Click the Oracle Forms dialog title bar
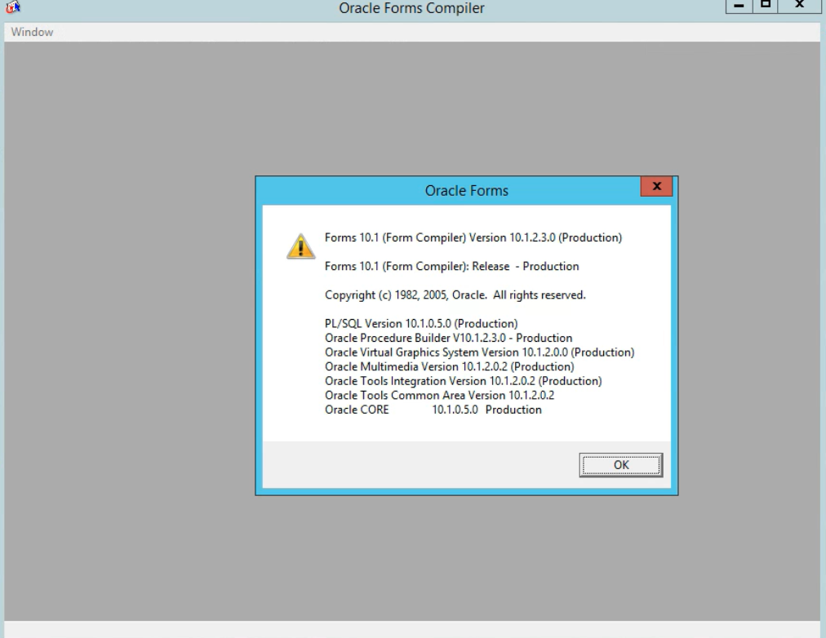This screenshot has width=826, height=638. click(466, 191)
